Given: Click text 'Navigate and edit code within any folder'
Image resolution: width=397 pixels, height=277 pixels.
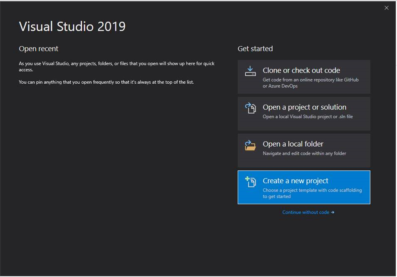Looking at the screenshot, I should pos(304,153).
